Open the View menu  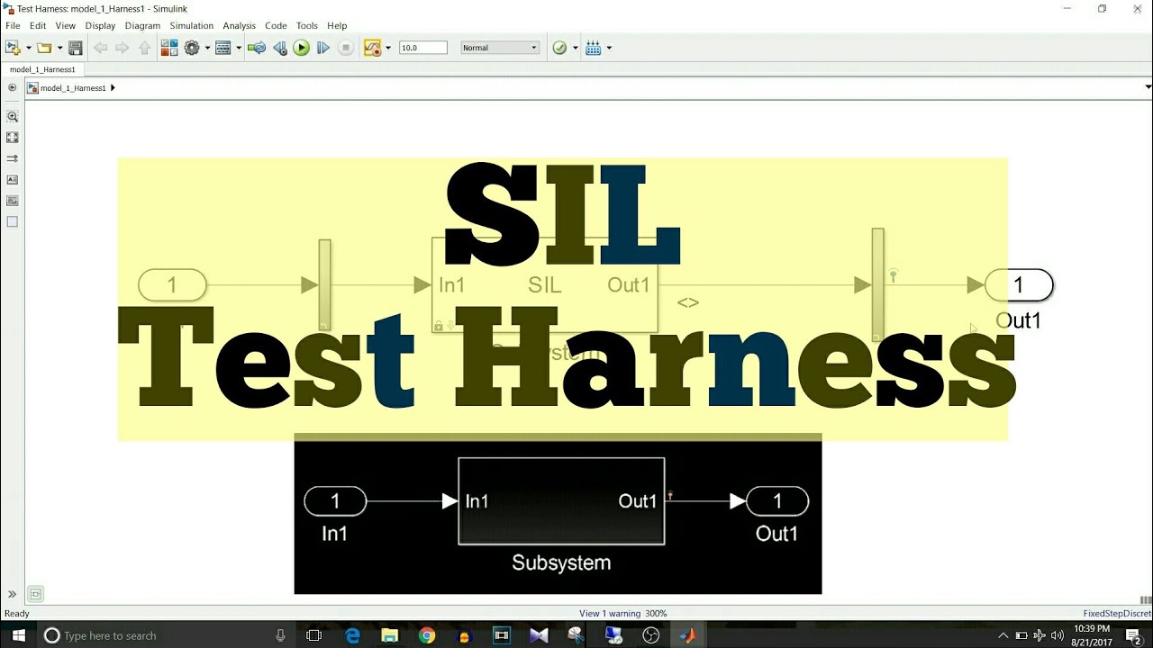(66, 26)
